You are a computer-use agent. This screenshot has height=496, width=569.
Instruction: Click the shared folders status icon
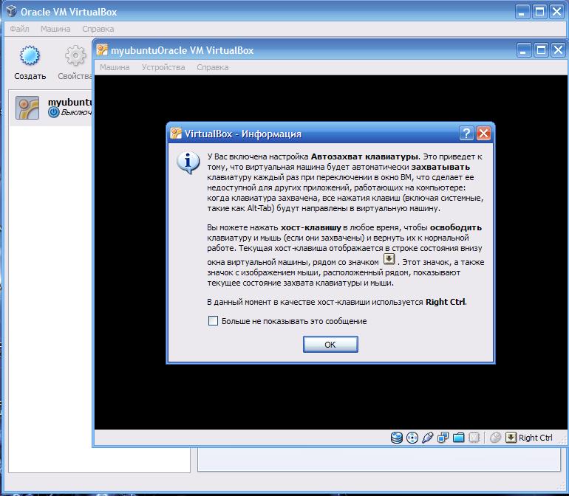(x=458, y=438)
